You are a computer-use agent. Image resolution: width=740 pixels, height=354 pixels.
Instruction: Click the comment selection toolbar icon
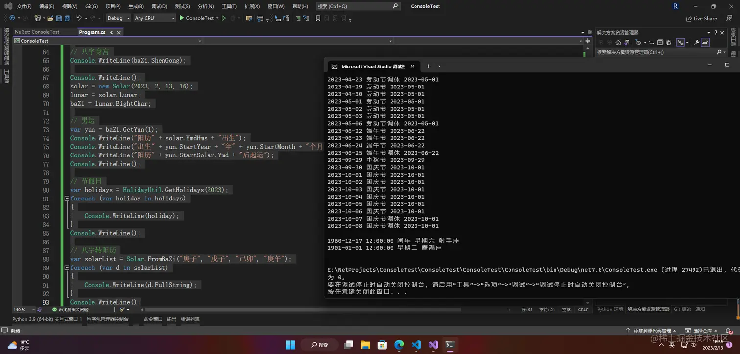(298, 18)
